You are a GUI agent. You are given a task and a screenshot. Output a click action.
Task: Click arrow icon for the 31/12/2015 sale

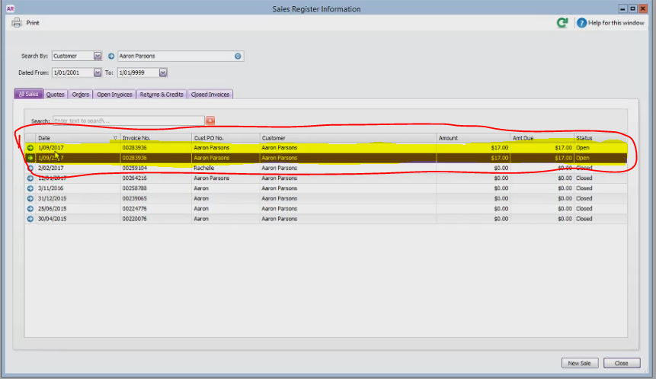pos(30,198)
